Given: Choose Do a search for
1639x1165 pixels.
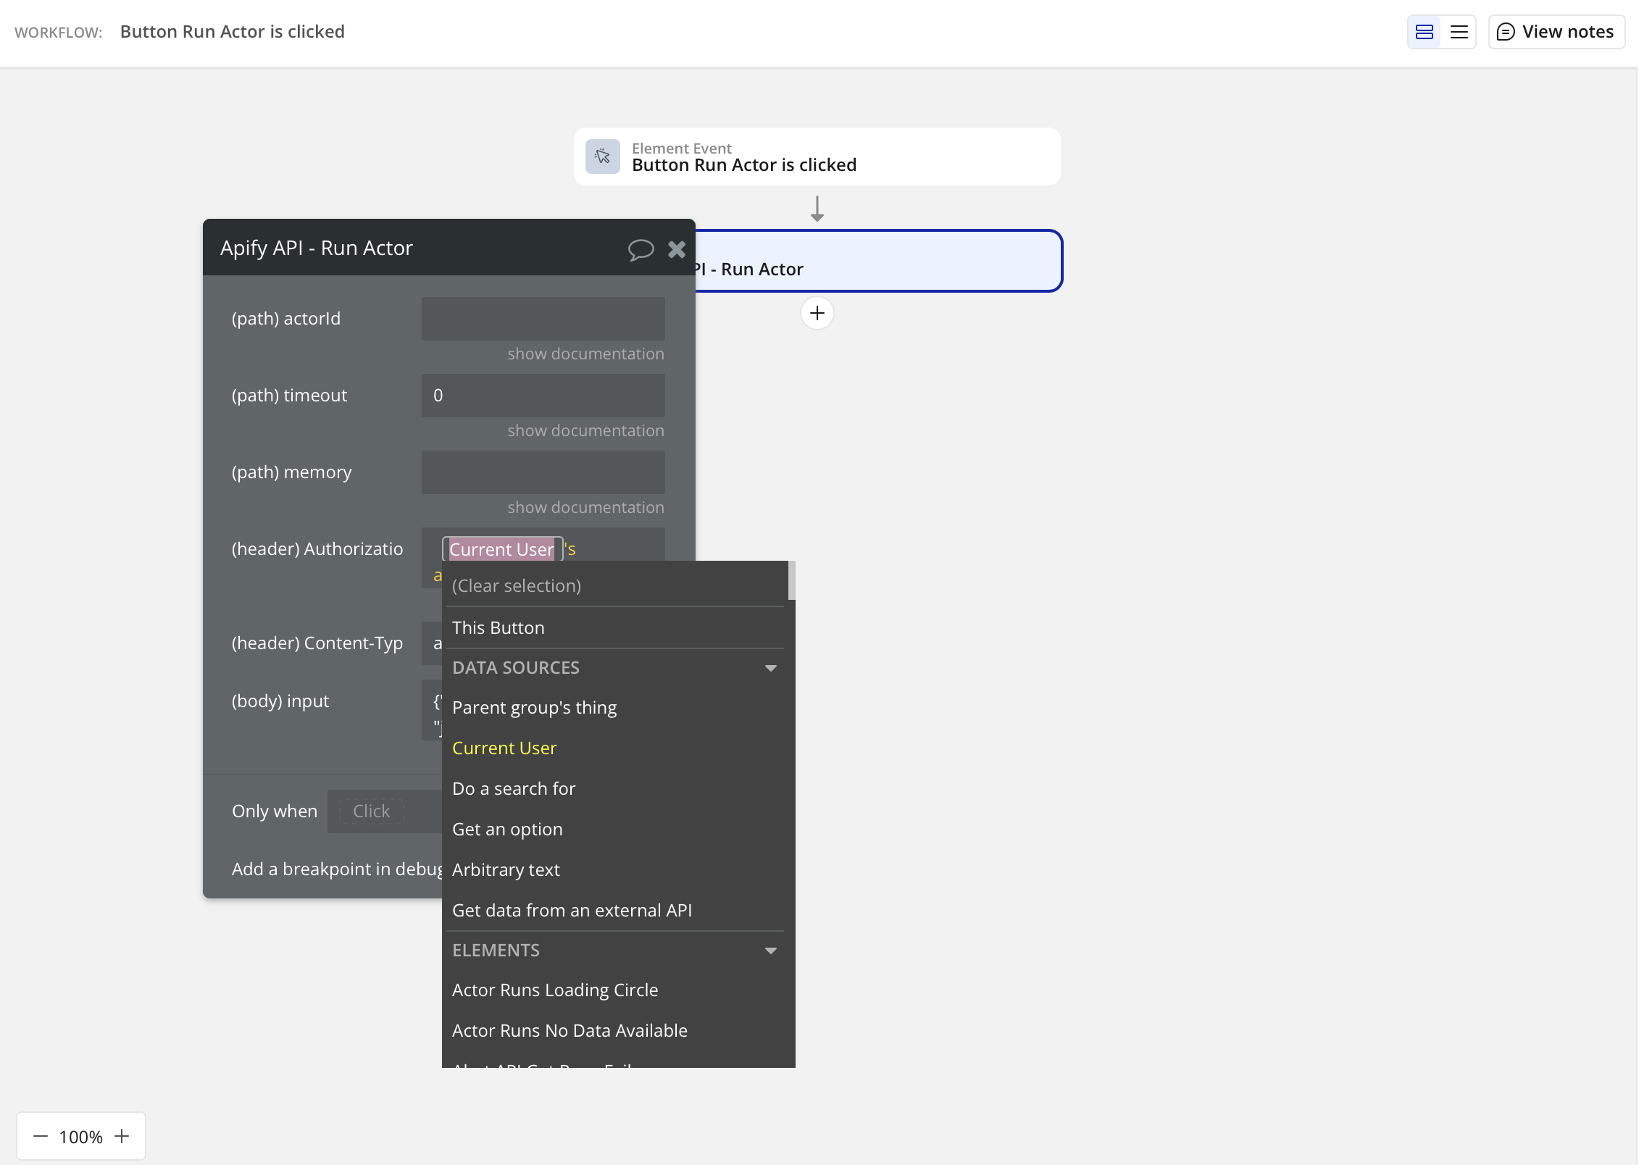Looking at the screenshot, I should pos(514,789).
